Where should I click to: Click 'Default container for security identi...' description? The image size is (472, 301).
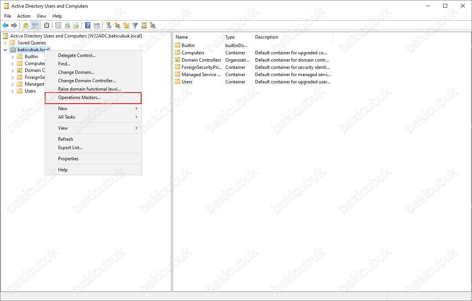point(292,67)
